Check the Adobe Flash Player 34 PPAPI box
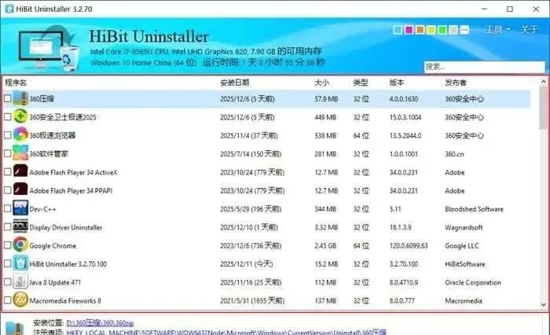The width and height of the screenshot is (550, 335). click(x=7, y=190)
